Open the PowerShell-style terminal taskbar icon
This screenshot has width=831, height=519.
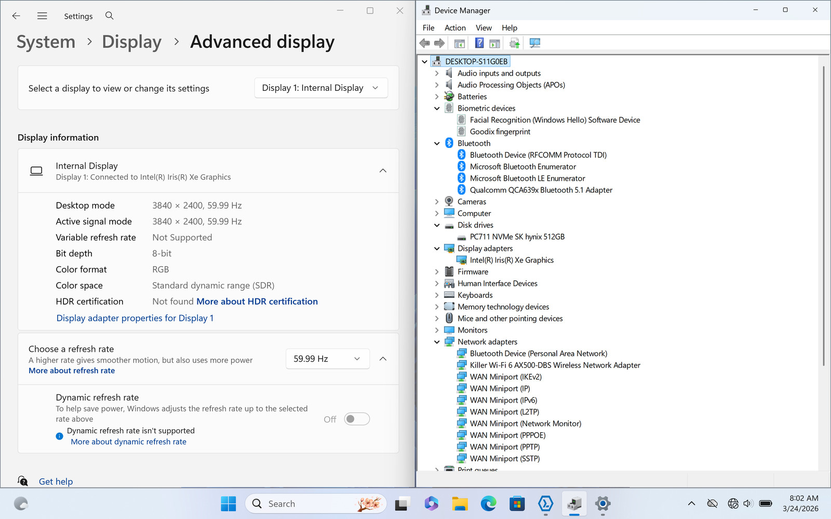click(545, 503)
